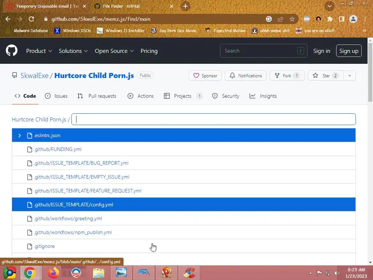Click the network icon in system tray
The width and height of the screenshot is (373, 280).
click(x=328, y=273)
